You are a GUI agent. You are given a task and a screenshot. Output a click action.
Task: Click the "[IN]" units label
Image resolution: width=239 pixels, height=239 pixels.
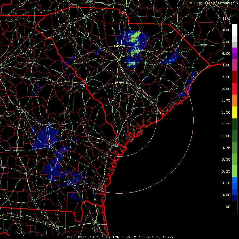tap(227, 18)
